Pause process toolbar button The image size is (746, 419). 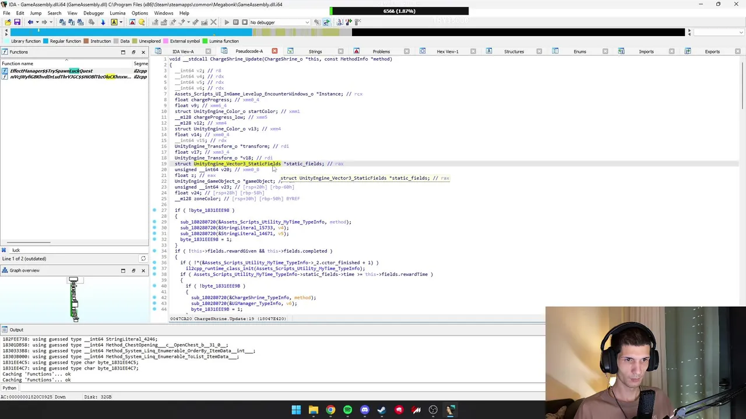click(235, 22)
